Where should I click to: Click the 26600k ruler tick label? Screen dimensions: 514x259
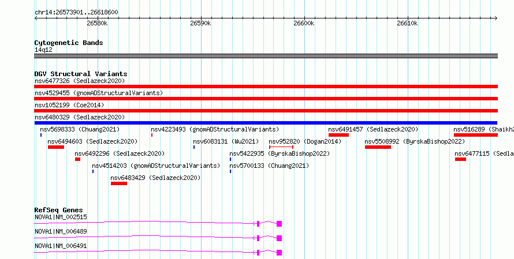click(x=304, y=23)
